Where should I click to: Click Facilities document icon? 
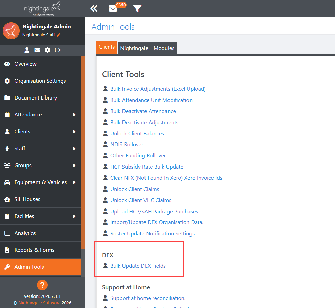[7, 216]
